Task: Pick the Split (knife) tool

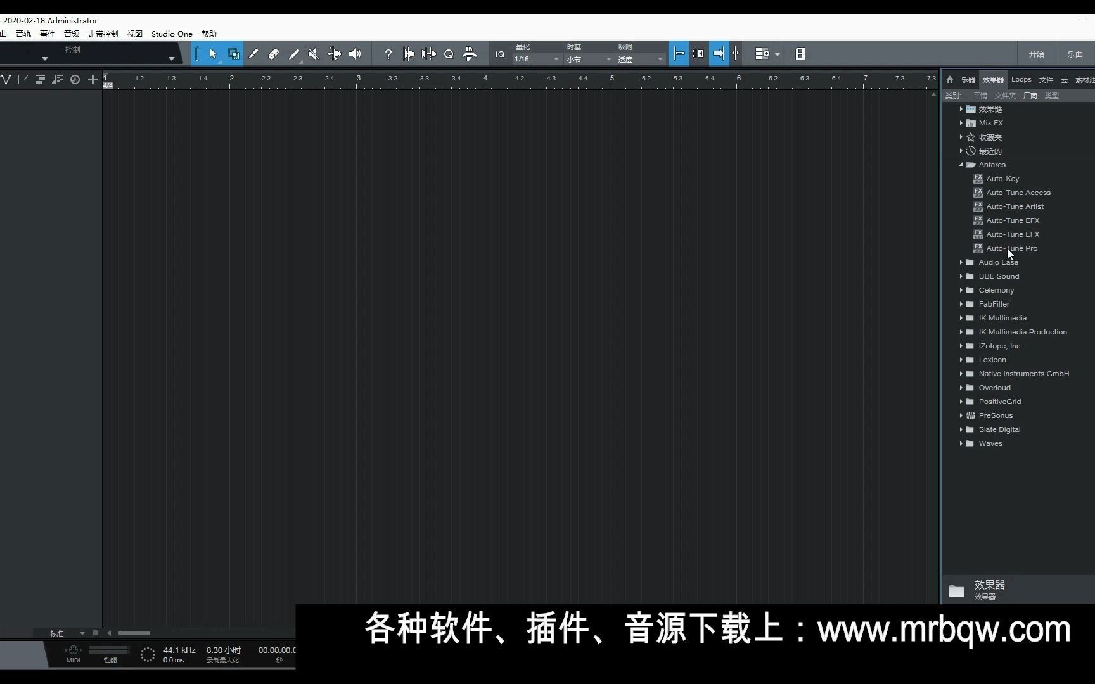Action: (253, 54)
